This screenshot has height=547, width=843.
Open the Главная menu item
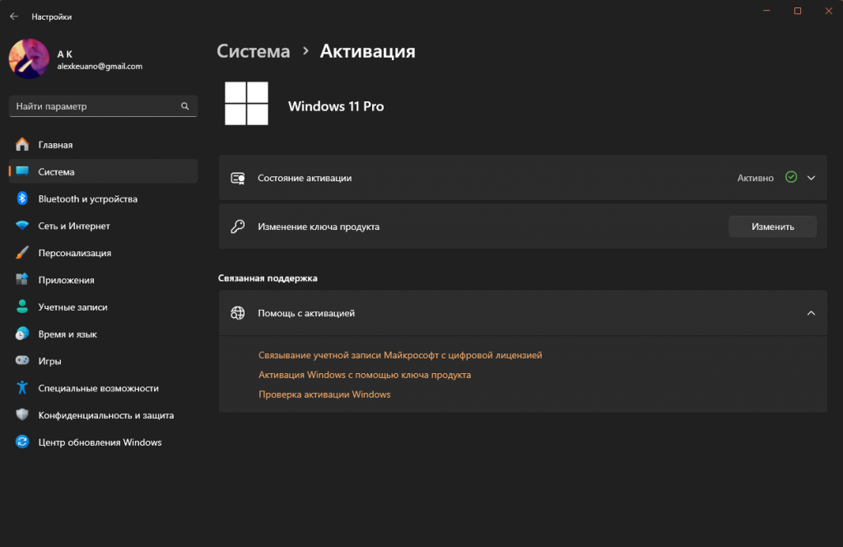click(55, 145)
